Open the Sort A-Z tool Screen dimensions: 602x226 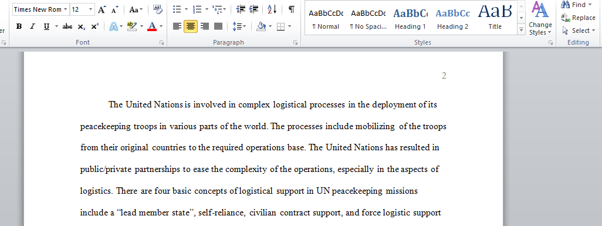[x=272, y=9]
